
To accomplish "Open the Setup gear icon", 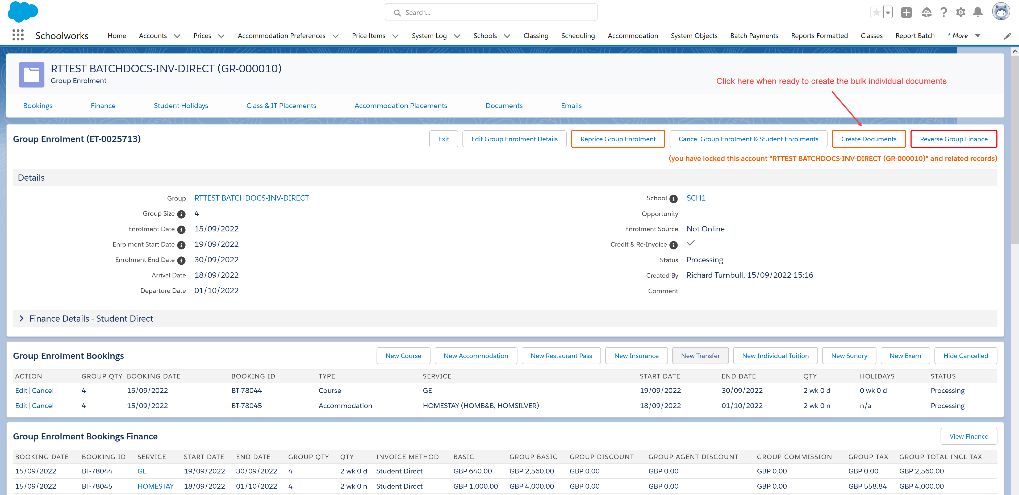I will [960, 13].
